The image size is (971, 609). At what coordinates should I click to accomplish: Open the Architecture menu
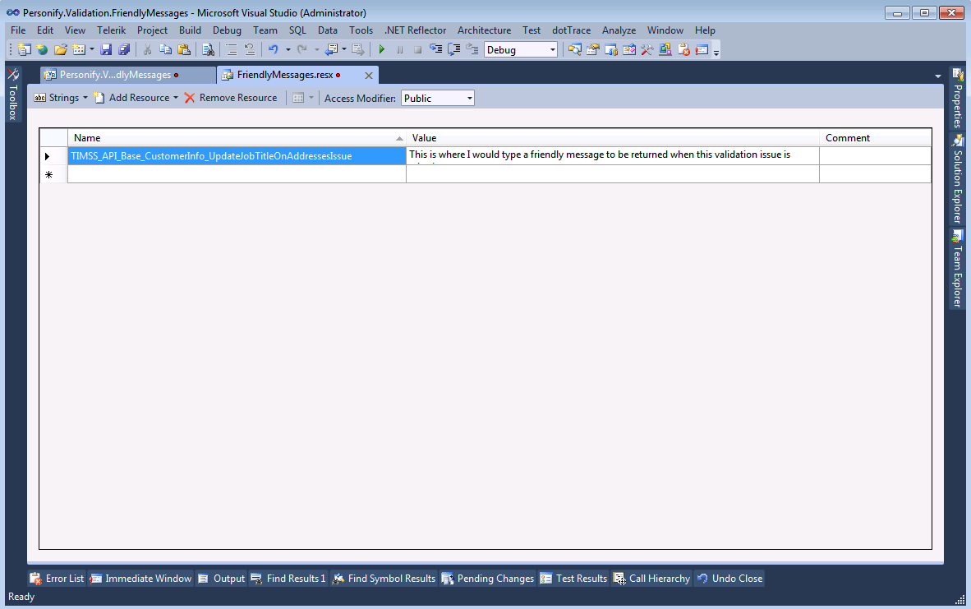484,30
